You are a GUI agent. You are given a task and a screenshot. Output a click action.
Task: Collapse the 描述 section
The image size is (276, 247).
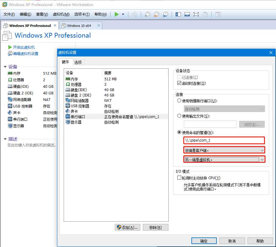click(x=5, y=139)
